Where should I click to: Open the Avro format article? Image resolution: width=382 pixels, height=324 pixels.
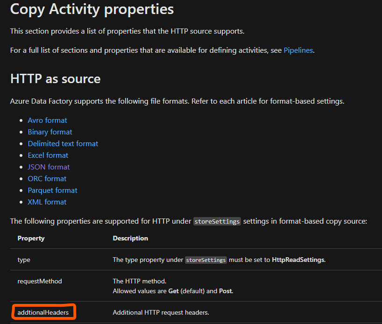(47, 120)
